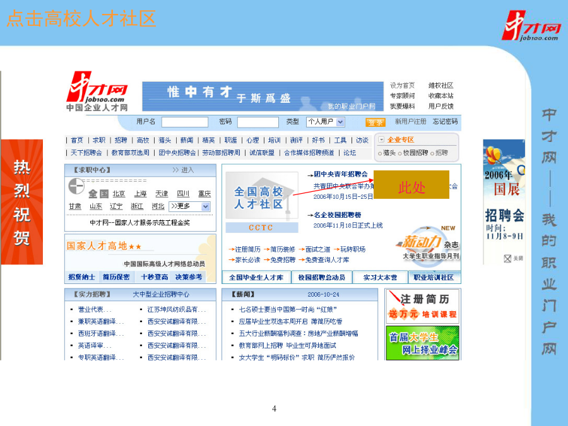The width and height of the screenshot is (568, 426).
Task: Open news item 七名硕士要当中国第一时尚"红娘"
Action: pos(288,309)
